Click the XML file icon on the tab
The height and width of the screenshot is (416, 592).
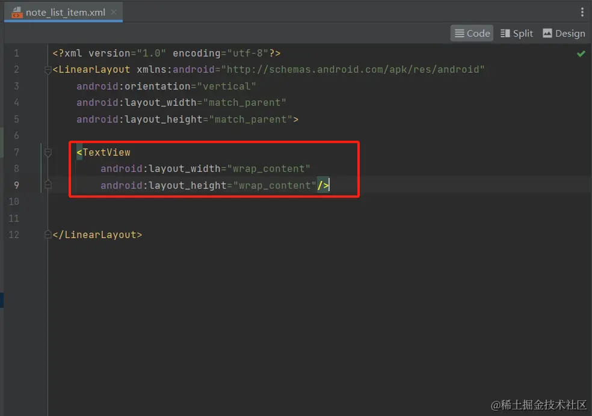(17, 13)
